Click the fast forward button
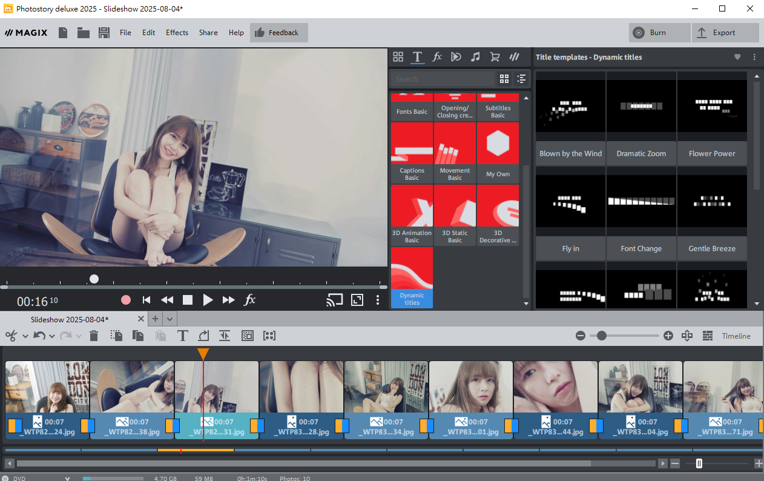The height and width of the screenshot is (481, 764). [x=229, y=300]
